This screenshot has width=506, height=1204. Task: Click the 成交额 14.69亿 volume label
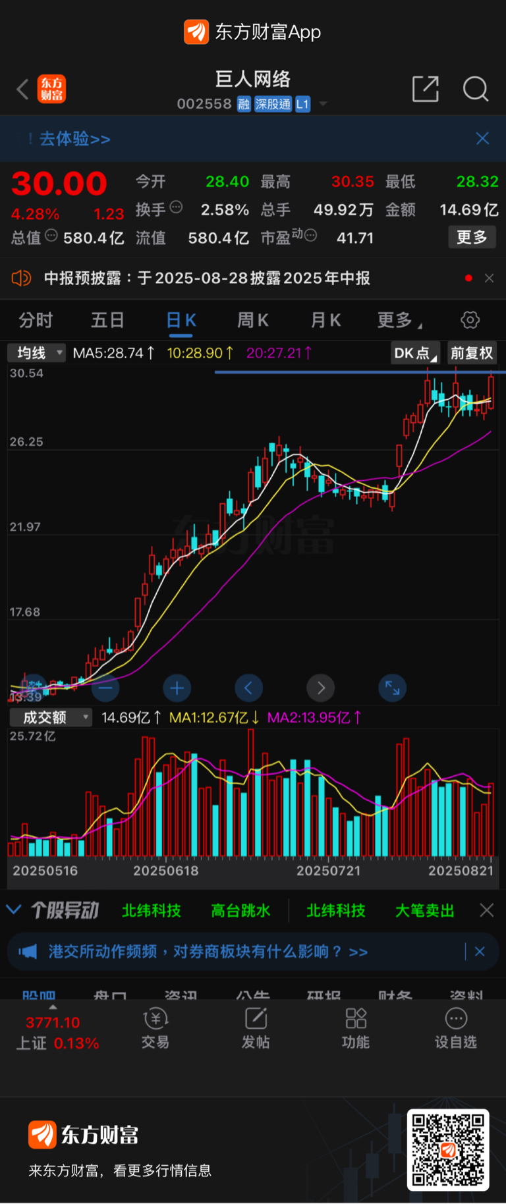131,717
